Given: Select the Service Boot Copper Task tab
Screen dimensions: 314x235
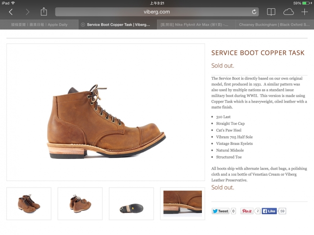Looking at the screenshot, I should pos(118,24).
